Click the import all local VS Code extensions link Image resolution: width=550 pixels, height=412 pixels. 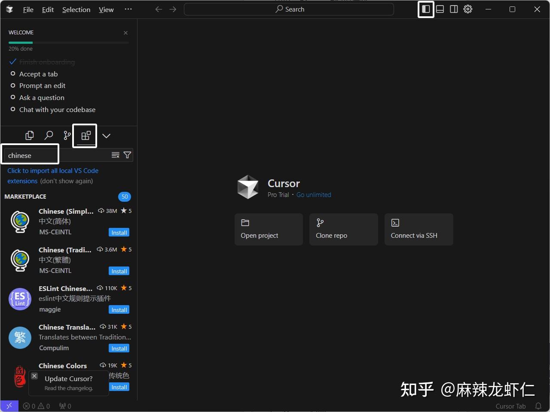[52, 170]
